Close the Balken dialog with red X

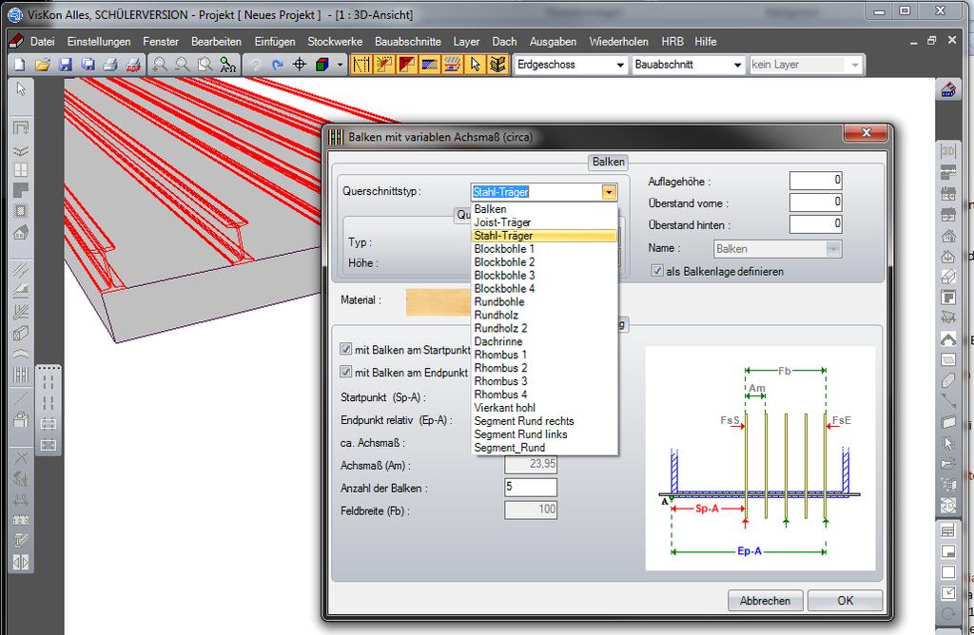[866, 132]
